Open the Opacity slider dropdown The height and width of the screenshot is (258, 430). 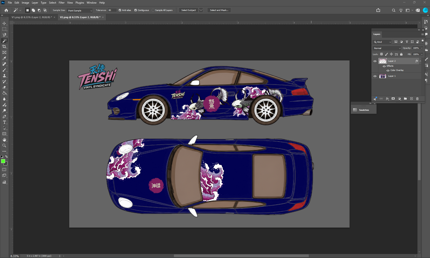point(422,48)
